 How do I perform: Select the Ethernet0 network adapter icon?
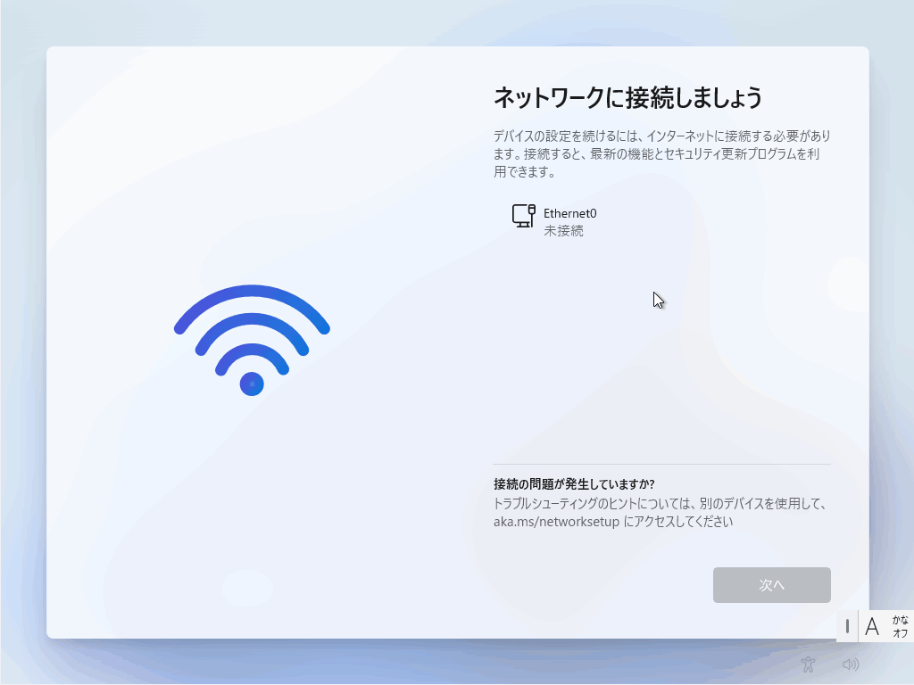[523, 216]
